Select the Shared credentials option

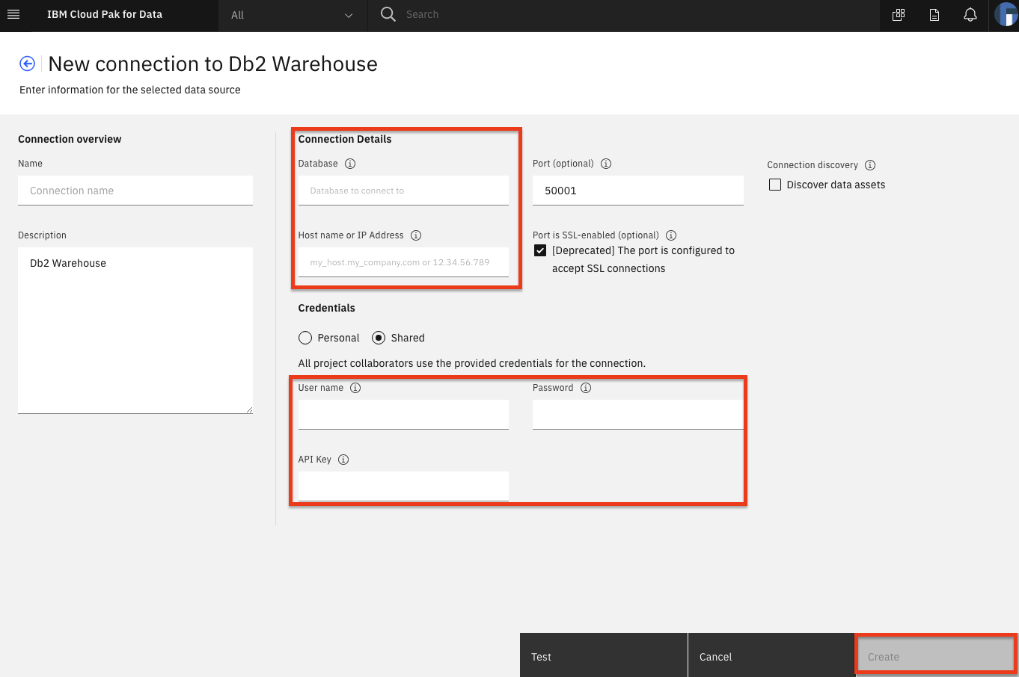[x=379, y=338]
